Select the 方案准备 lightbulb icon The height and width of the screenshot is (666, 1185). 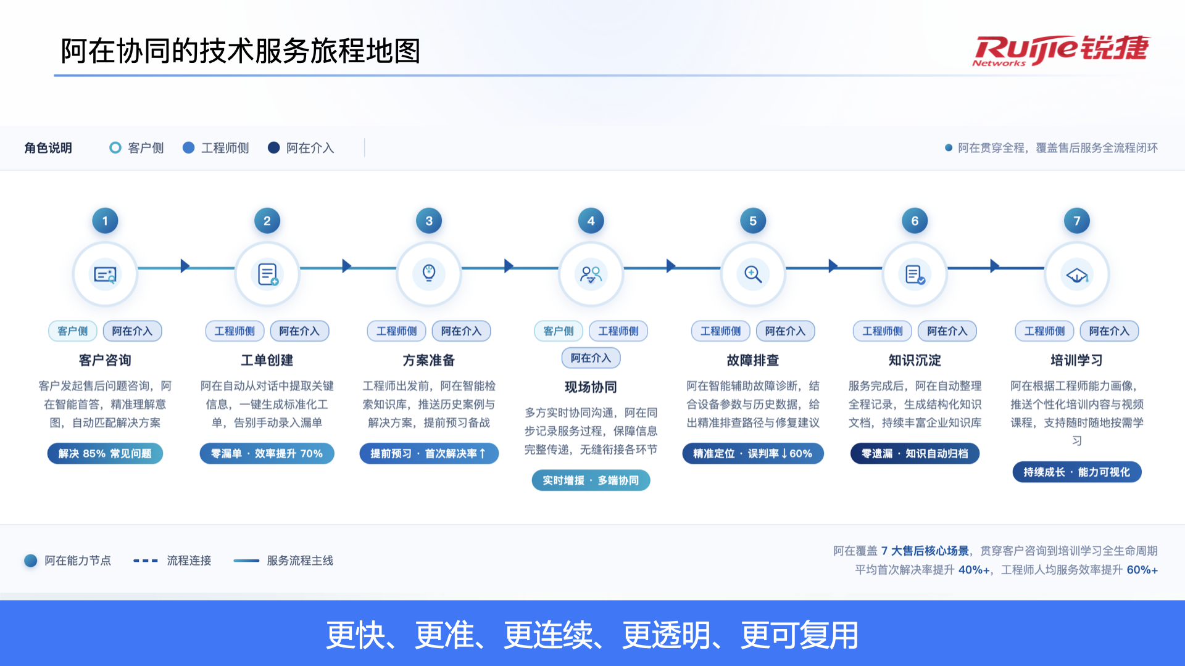point(429,273)
